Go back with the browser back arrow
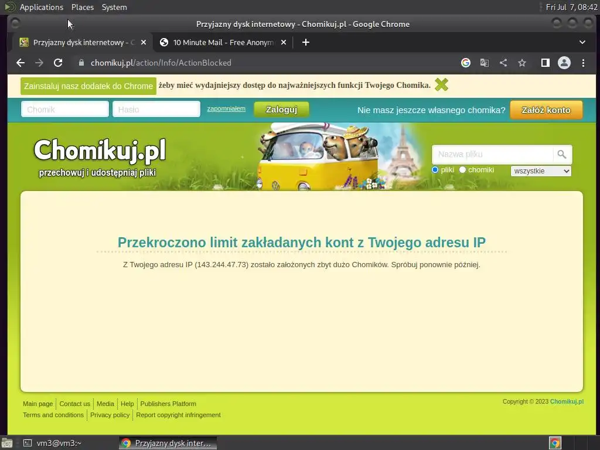Image resolution: width=600 pixels, height=450 pixels. pos(21,63)
